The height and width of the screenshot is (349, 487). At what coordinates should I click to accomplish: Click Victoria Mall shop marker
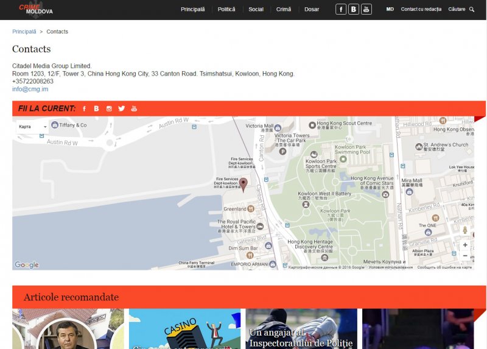click(278, 127)
